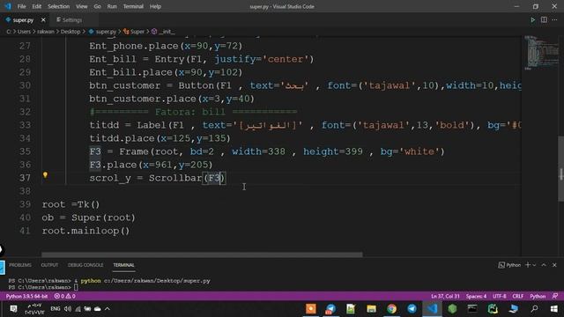564x317 pixels.
Task: Open taskbar search magnifier
Action: [x=535, y=309]
